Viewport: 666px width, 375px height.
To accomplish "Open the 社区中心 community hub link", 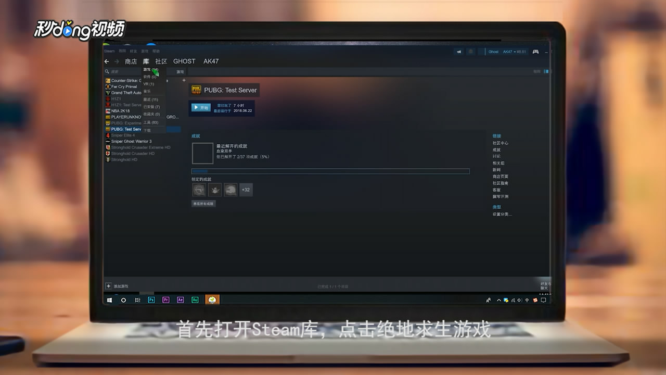I will 501,143.
